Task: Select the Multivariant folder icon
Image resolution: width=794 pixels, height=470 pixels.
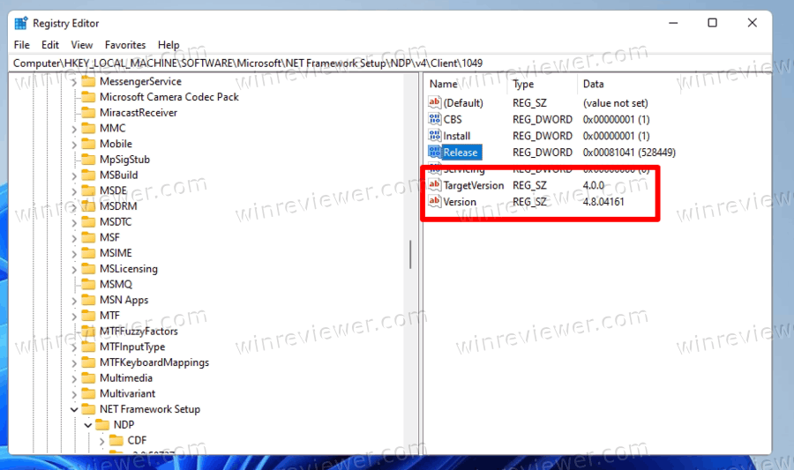Action: (x=88, y=393)
